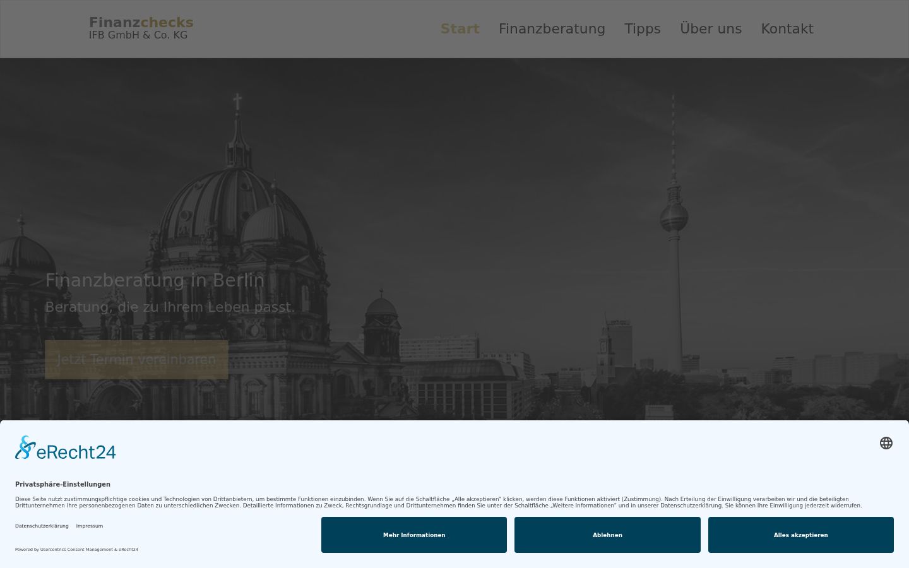Click Jetzt Termin vereinbaren button
The width and height of the screenshot is (909, 568).
(136, 360)
